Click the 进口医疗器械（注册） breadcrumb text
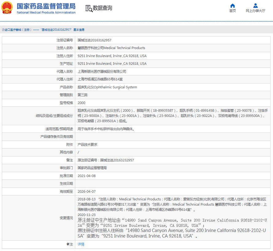Viewport: 273px width, 251px height. tap(18, 30)
